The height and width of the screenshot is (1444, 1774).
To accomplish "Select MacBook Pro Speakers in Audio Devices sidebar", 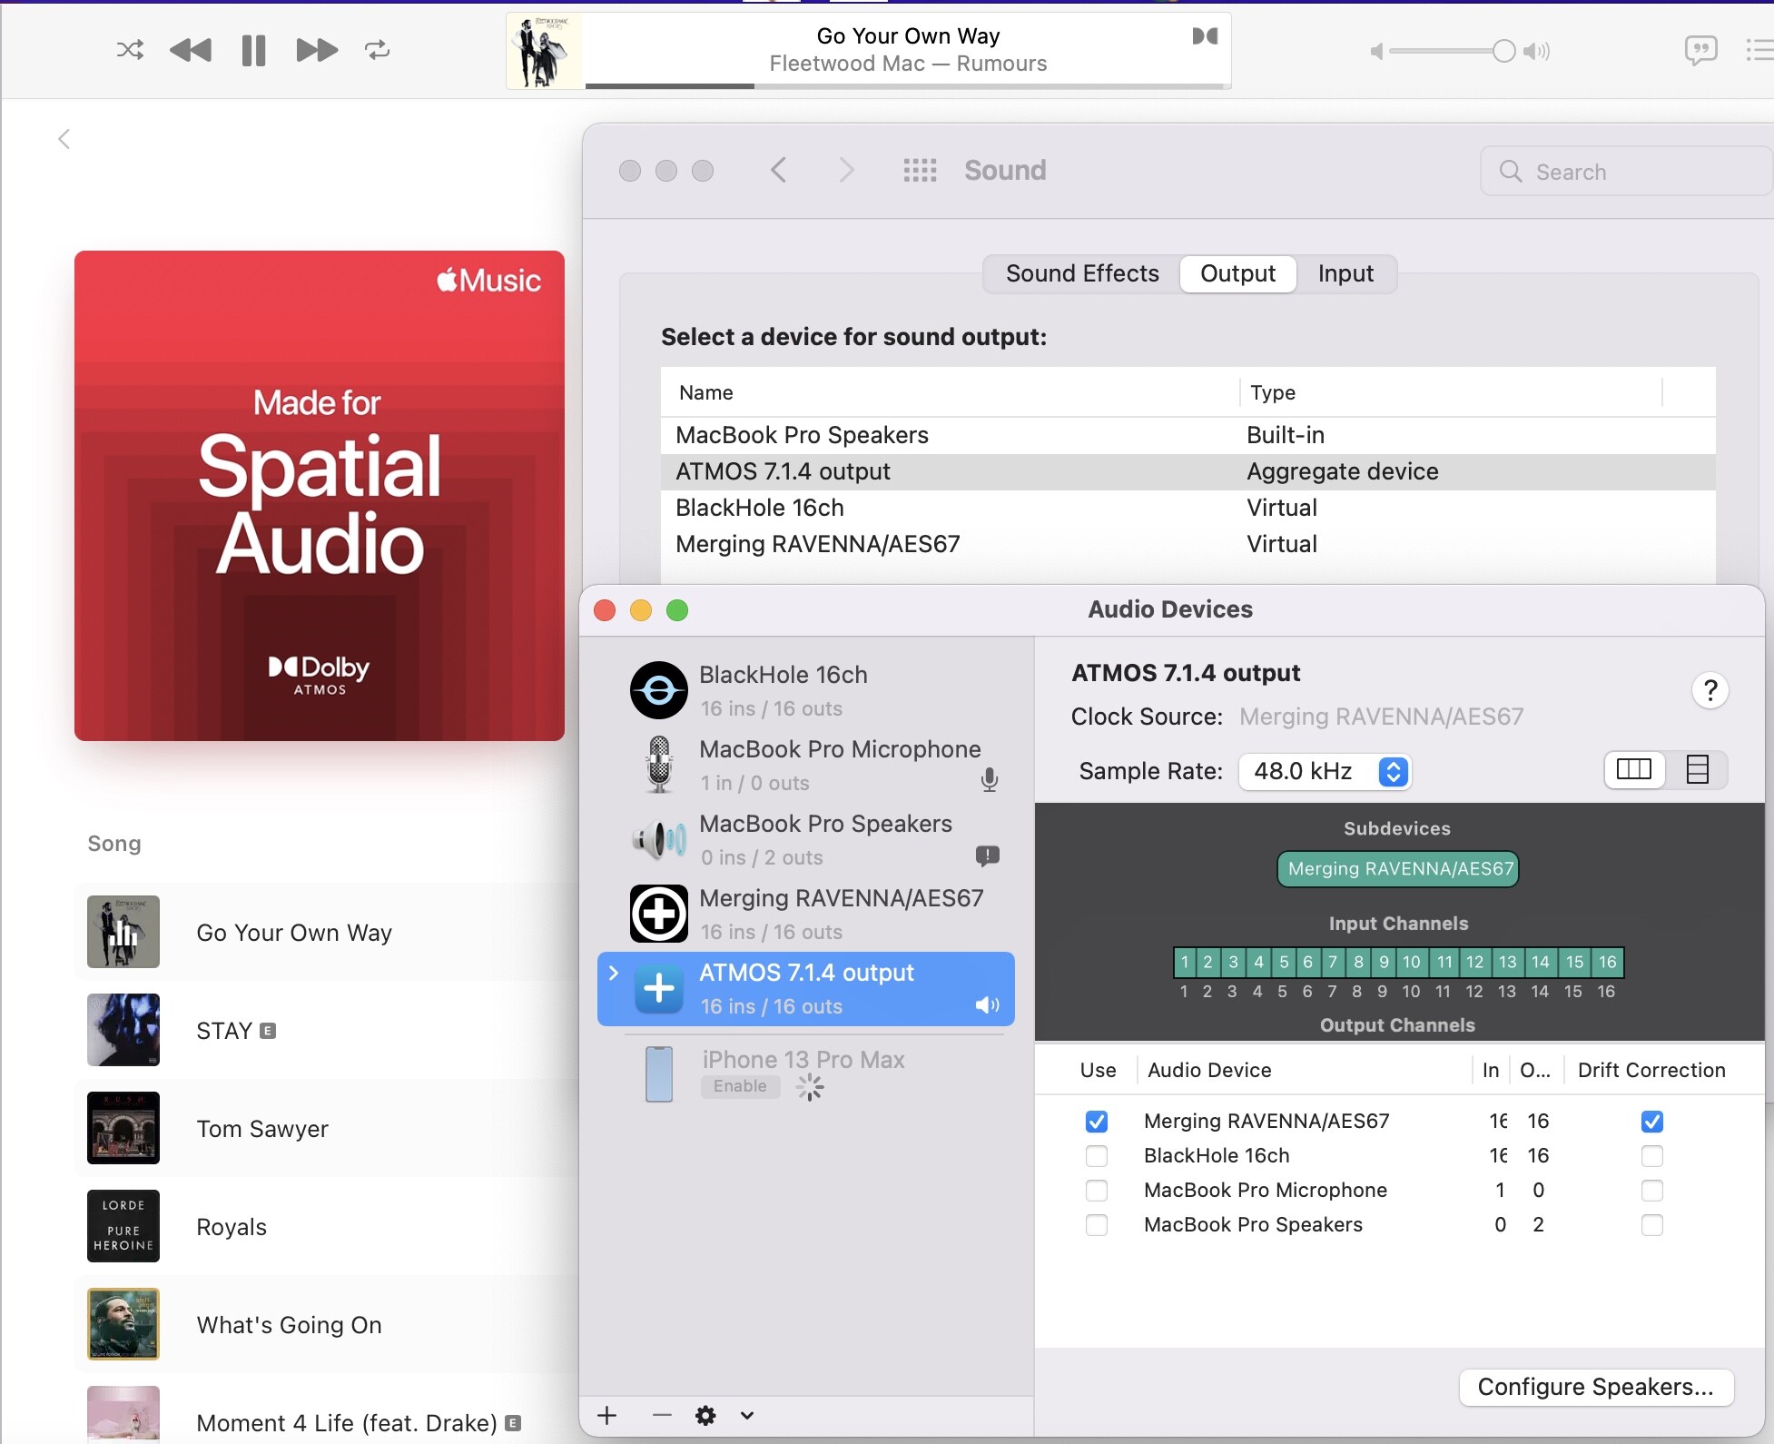I will point(806,839).
